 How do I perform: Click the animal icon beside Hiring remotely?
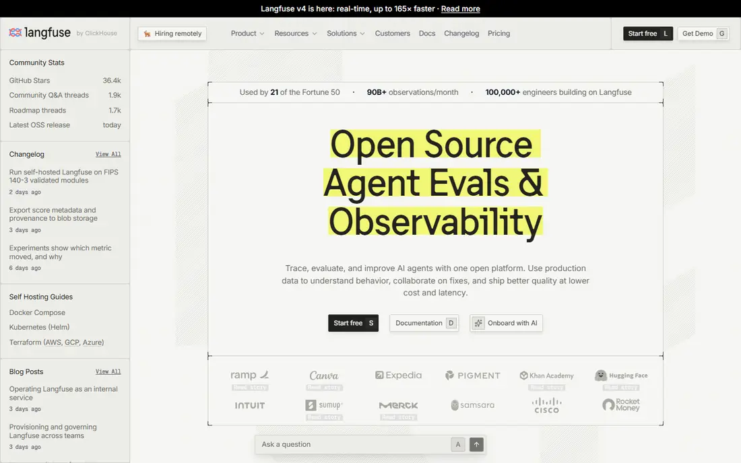[148, 34]
